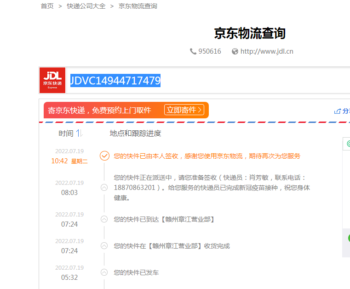Click circle marker for 收货完成 entry
The image size is (350, 289).
tap(104, 246)
